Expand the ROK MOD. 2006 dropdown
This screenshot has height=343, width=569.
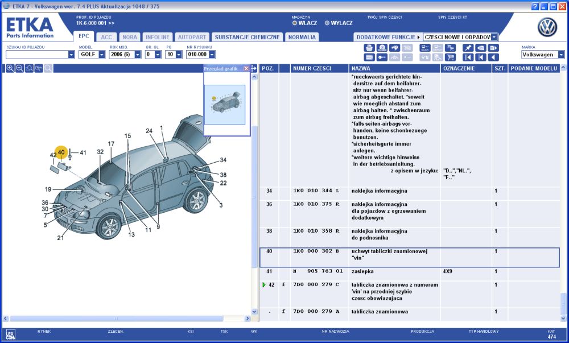(138, 55)
